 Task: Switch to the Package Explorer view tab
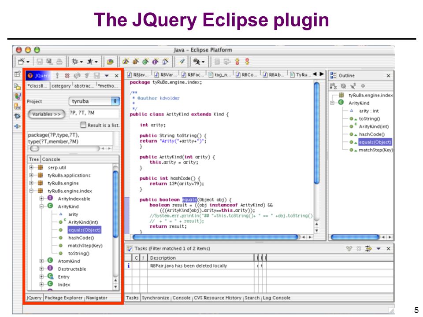pyautogui.click(x=63, y=298)
